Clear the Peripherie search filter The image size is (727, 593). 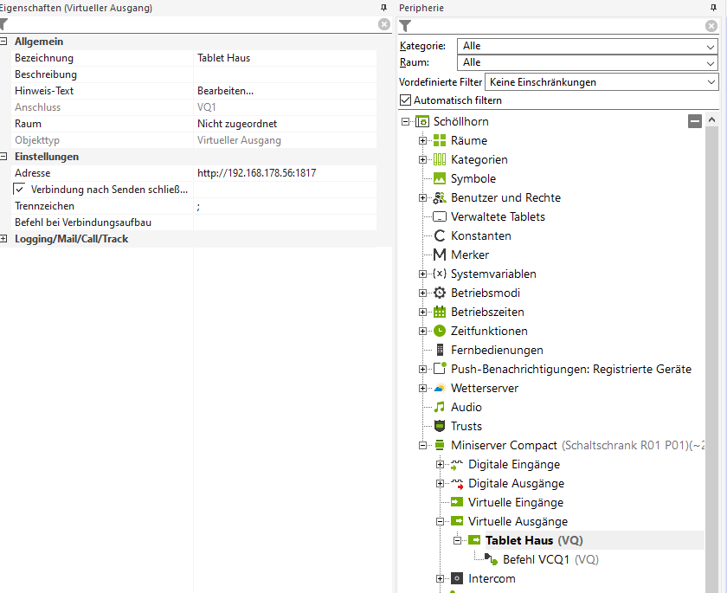[711, 25]
